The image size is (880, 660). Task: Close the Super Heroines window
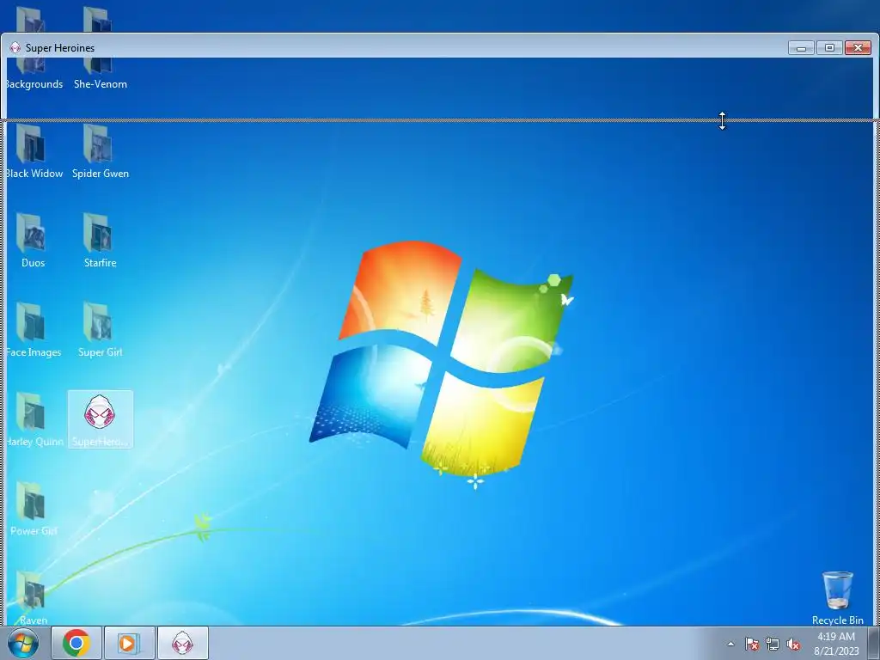[x=859, y=48]
